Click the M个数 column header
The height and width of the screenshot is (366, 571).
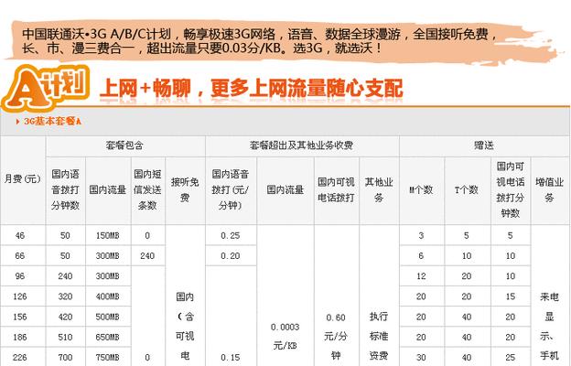421,189
